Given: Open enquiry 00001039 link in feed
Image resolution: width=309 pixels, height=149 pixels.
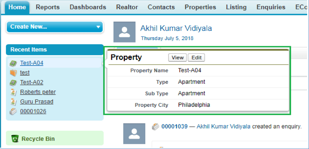Looking at the screenshot, I should (x=174, y=127).
